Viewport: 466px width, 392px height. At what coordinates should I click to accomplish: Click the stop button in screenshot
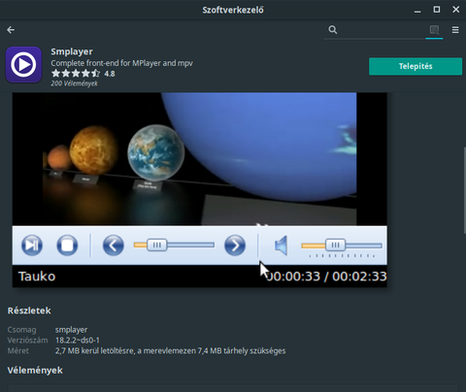pos(67,245)
